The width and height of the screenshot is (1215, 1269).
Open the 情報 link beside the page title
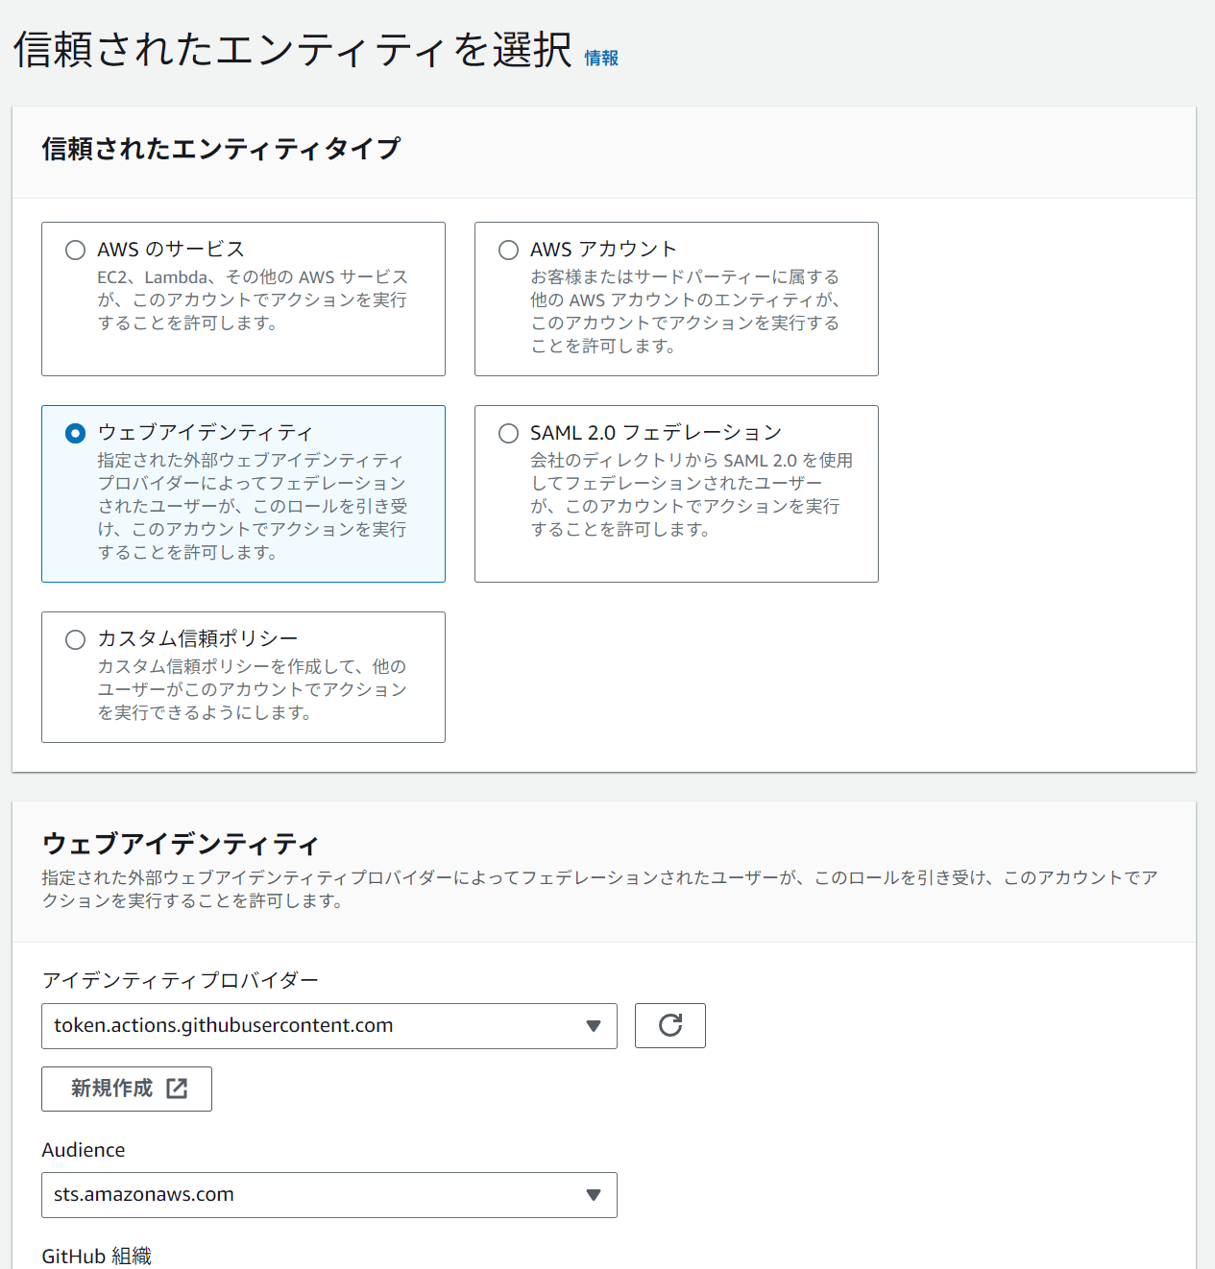[601, 59]
